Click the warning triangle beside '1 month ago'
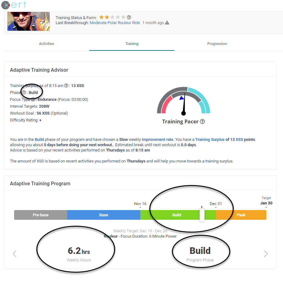The height and width of the screenshot is (283, 283). tap(167, 23)
